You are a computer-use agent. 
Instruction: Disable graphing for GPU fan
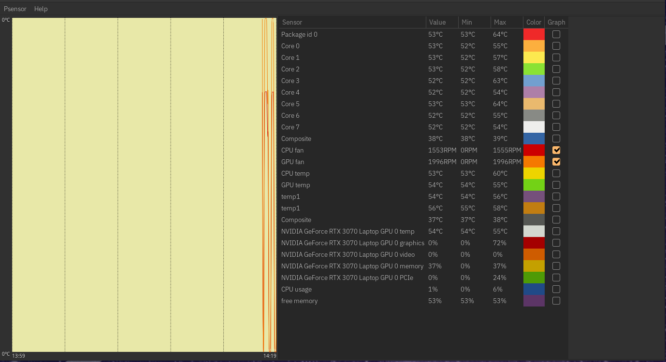coord(556,162)
